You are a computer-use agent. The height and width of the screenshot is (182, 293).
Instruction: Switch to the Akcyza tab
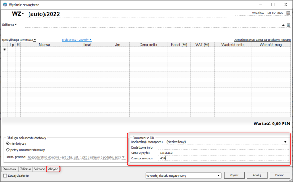(x=53, y=169)
